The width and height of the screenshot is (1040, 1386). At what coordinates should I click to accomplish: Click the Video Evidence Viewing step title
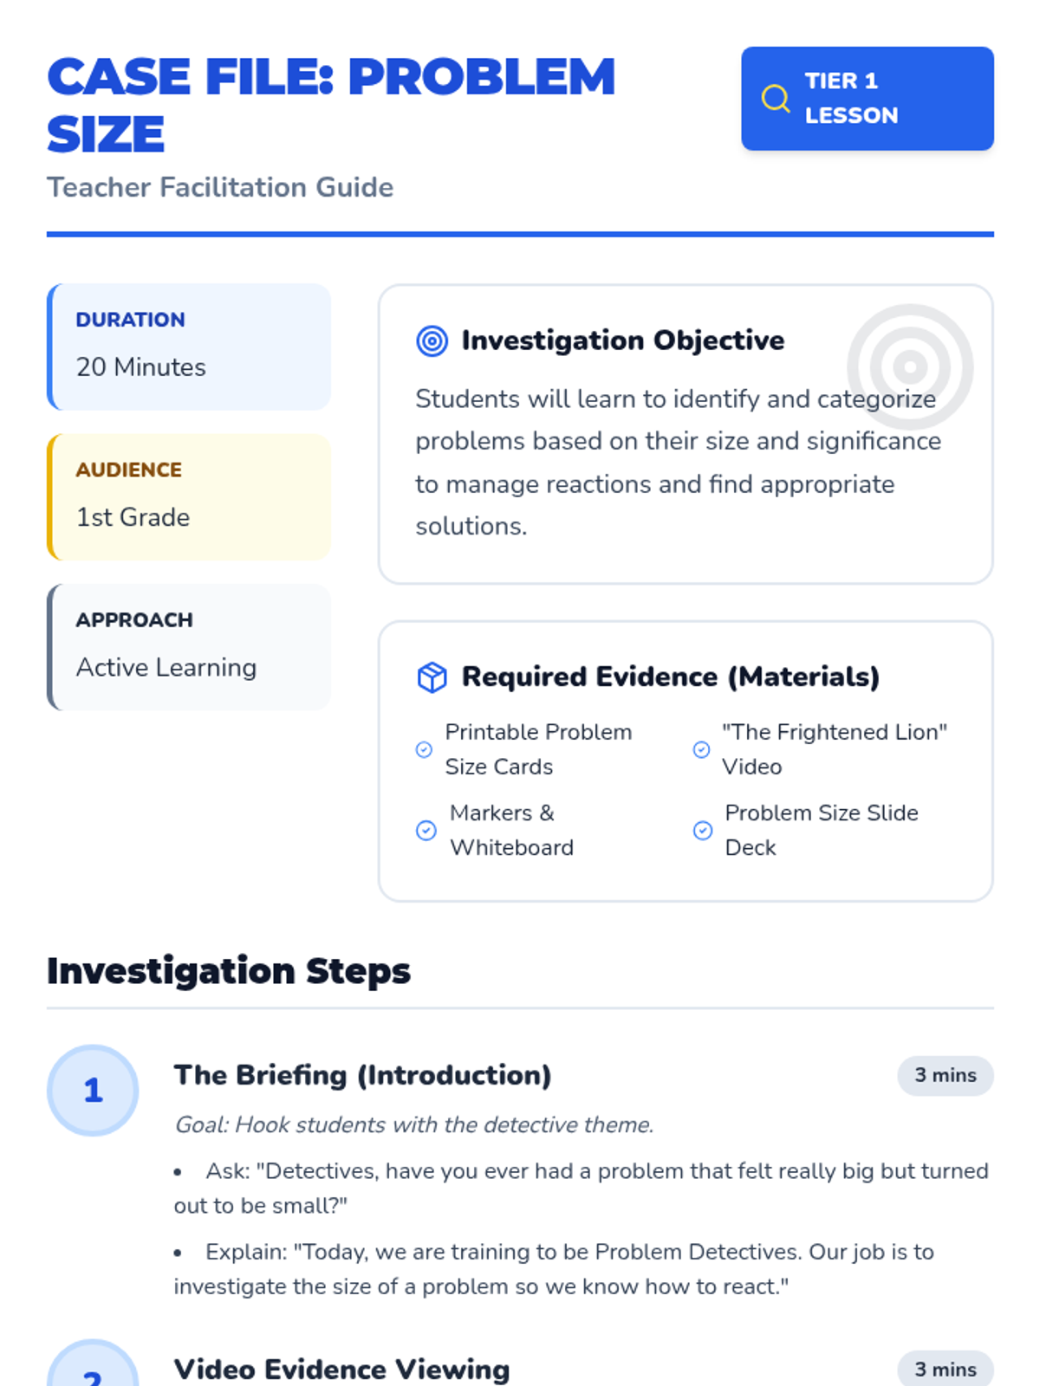click(341, 1370)
